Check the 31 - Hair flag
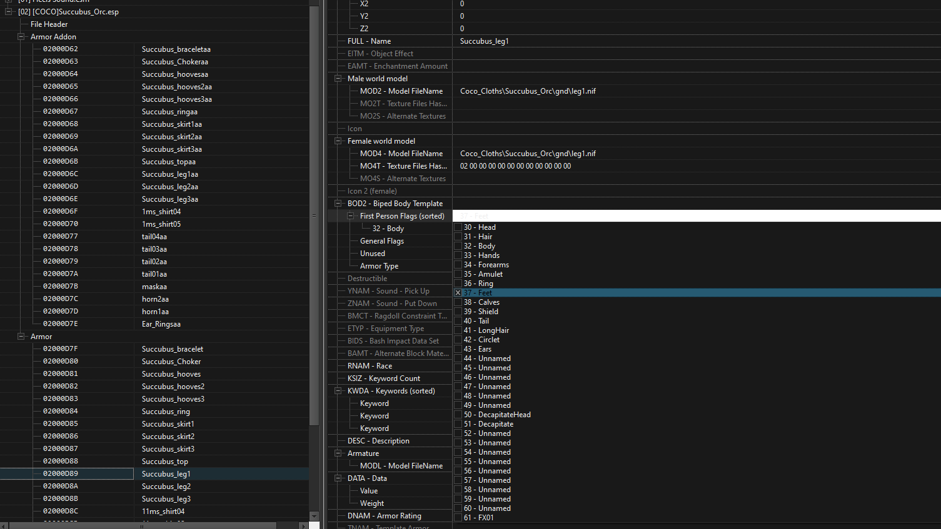 (458, 237)
